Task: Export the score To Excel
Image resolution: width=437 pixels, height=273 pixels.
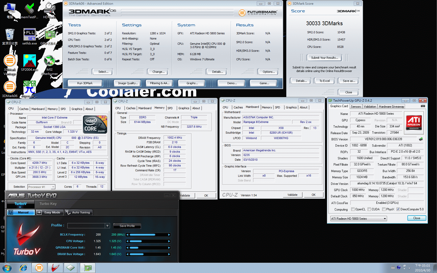Action: pos(324,81)
